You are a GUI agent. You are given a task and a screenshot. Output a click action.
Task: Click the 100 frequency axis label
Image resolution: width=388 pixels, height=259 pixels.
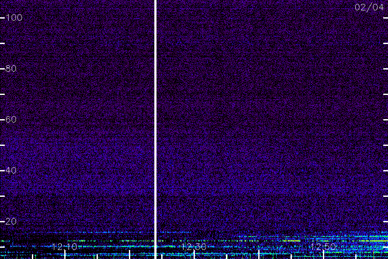(14, 18)
